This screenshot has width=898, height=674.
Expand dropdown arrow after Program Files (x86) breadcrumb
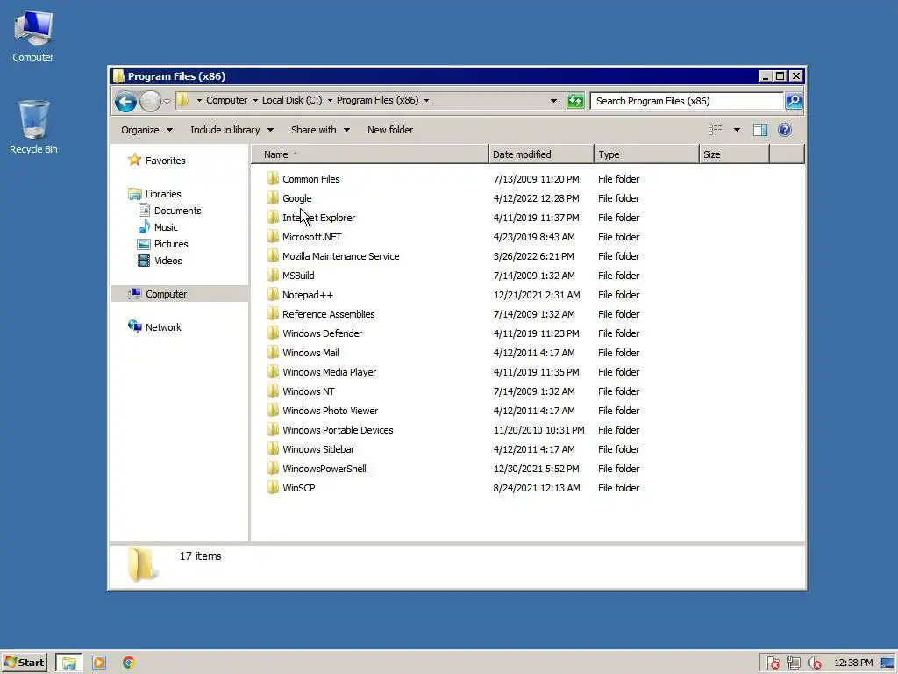[x=427, y=101]
